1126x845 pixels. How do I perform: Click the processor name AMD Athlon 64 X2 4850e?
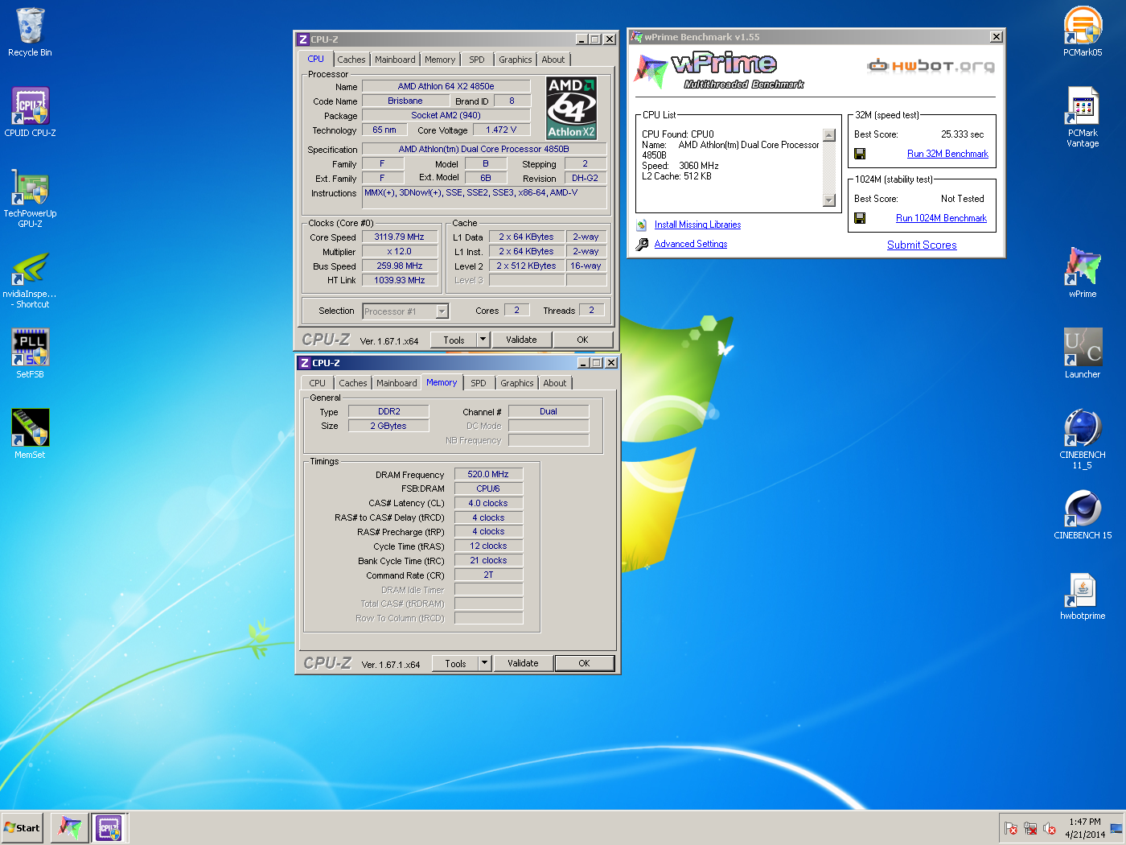(x=446, y=86)
